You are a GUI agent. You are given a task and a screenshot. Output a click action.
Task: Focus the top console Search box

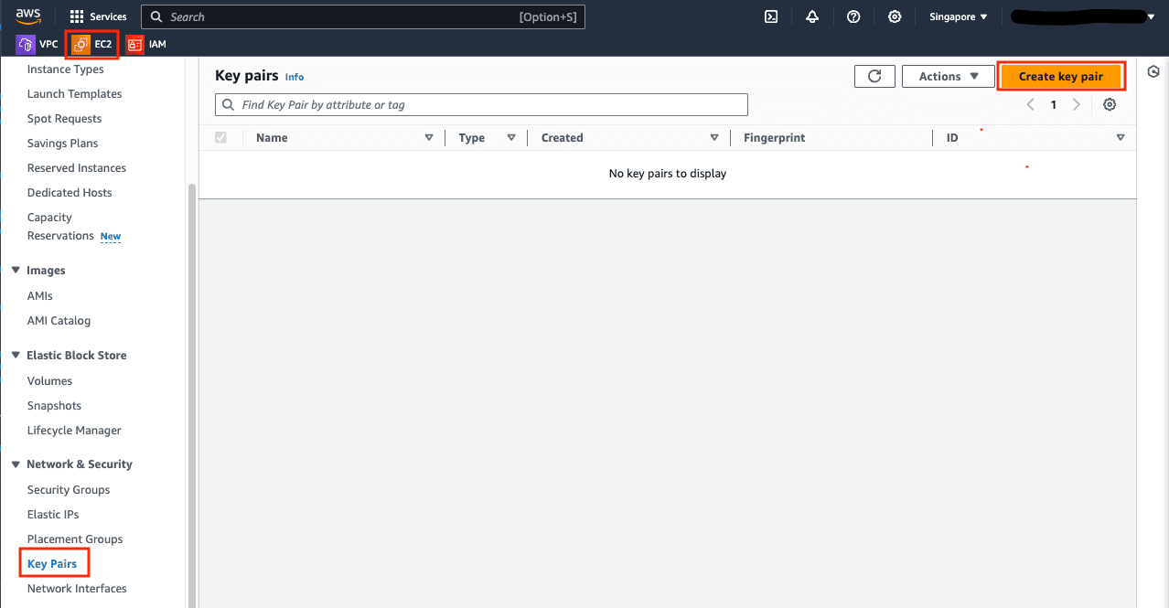363,16
